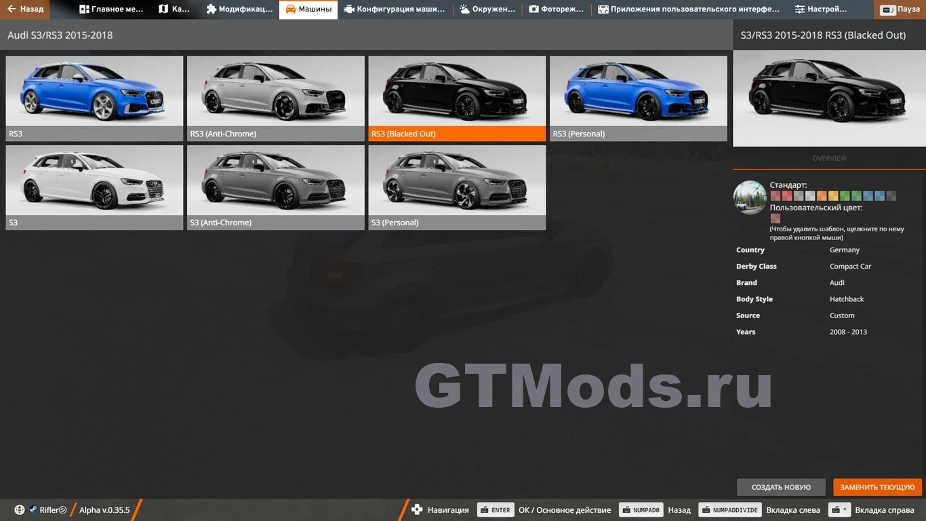Click the Hatchback body style value

pos(847,298)
